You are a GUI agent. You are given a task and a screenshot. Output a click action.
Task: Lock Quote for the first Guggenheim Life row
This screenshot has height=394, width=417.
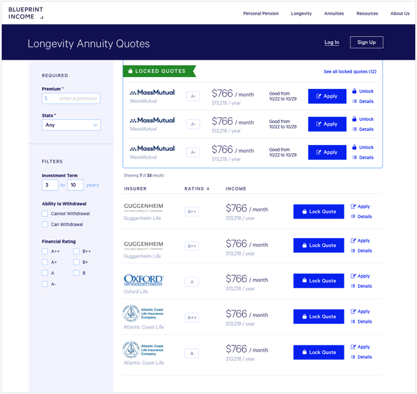319,212
